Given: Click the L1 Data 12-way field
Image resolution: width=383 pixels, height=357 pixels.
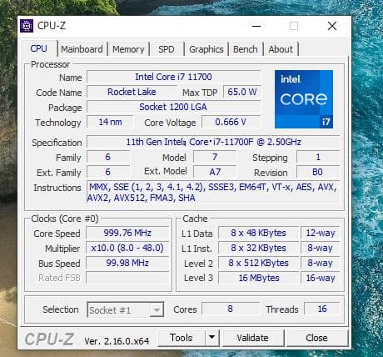Looking at the screenshot, I should [321, 233].
